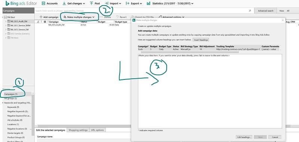Click the Delete toolbar button

click(105, 17)
